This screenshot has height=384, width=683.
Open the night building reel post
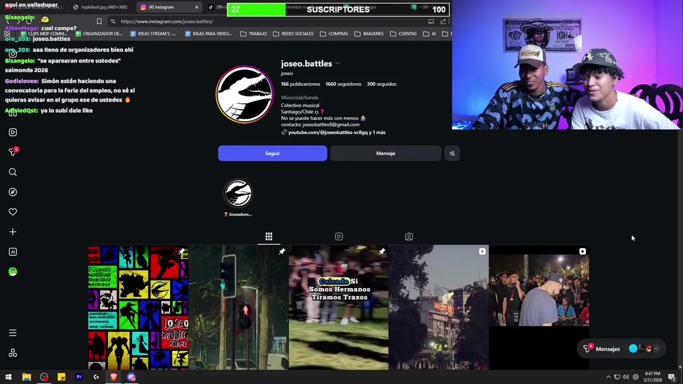click(439, 307)
